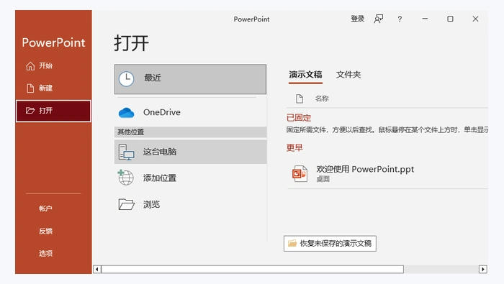Click the clock icon next to 最近
504x284 pixels.
[126, 78]
